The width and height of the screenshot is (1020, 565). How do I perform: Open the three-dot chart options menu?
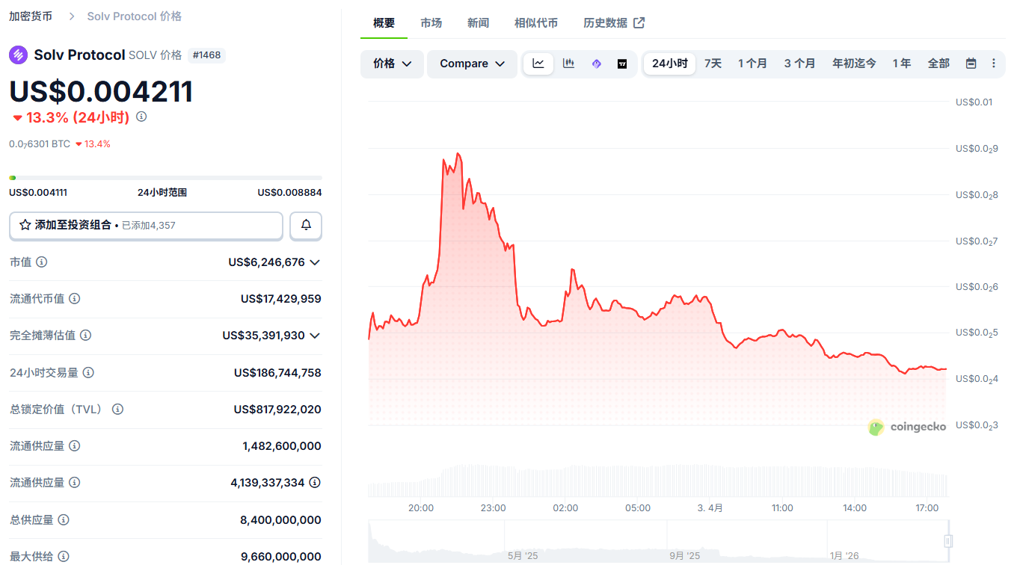click(x=993, y=64)
